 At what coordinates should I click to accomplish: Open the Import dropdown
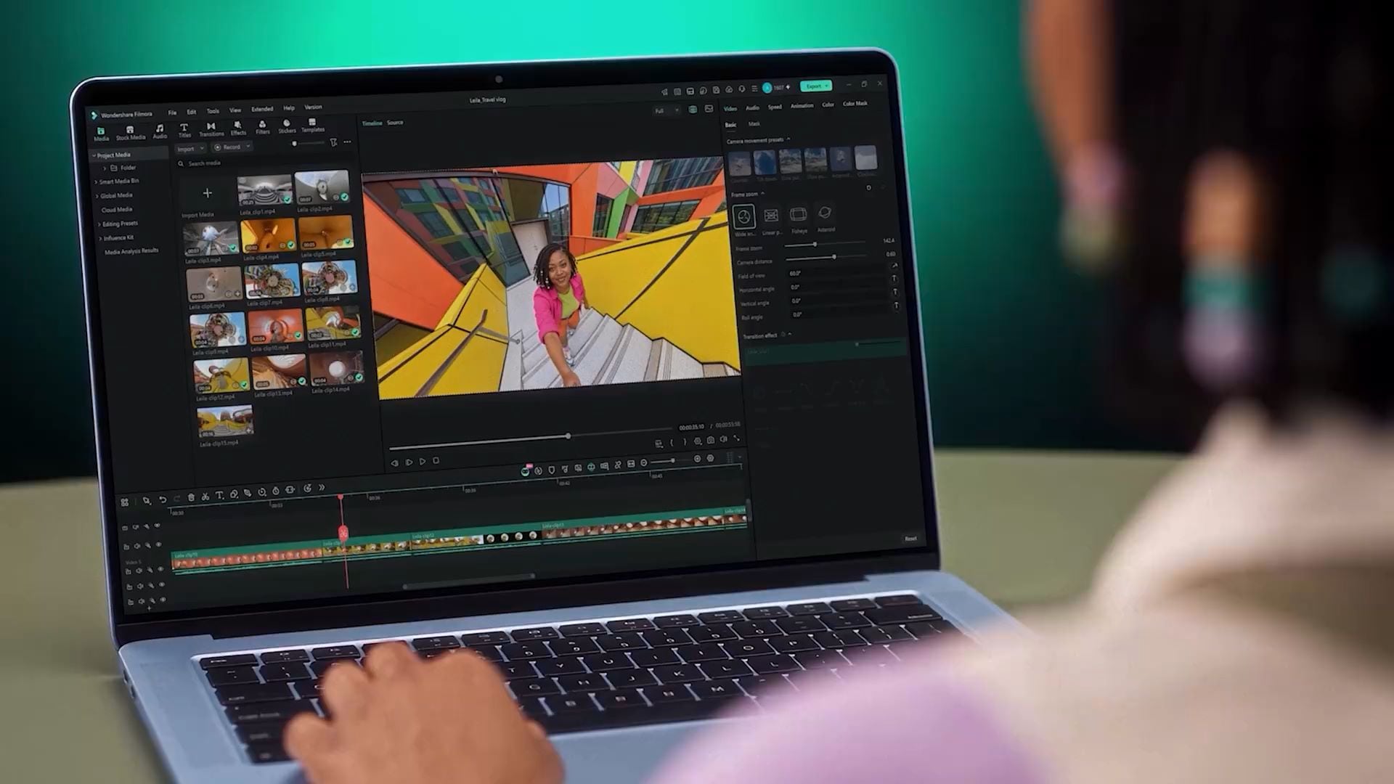point(190,149)
